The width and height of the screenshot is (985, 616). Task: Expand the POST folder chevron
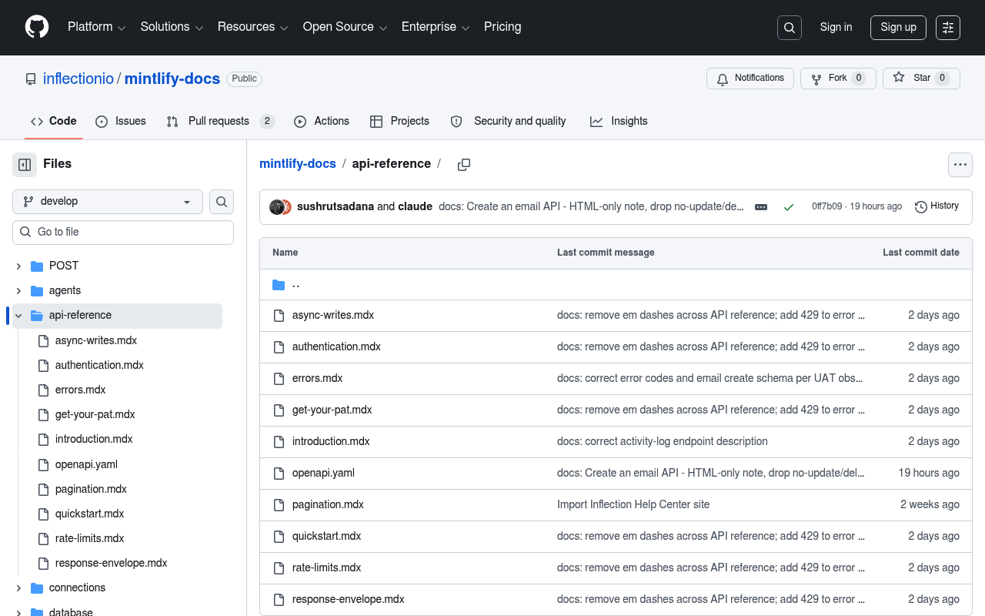(x=18, y=266)
